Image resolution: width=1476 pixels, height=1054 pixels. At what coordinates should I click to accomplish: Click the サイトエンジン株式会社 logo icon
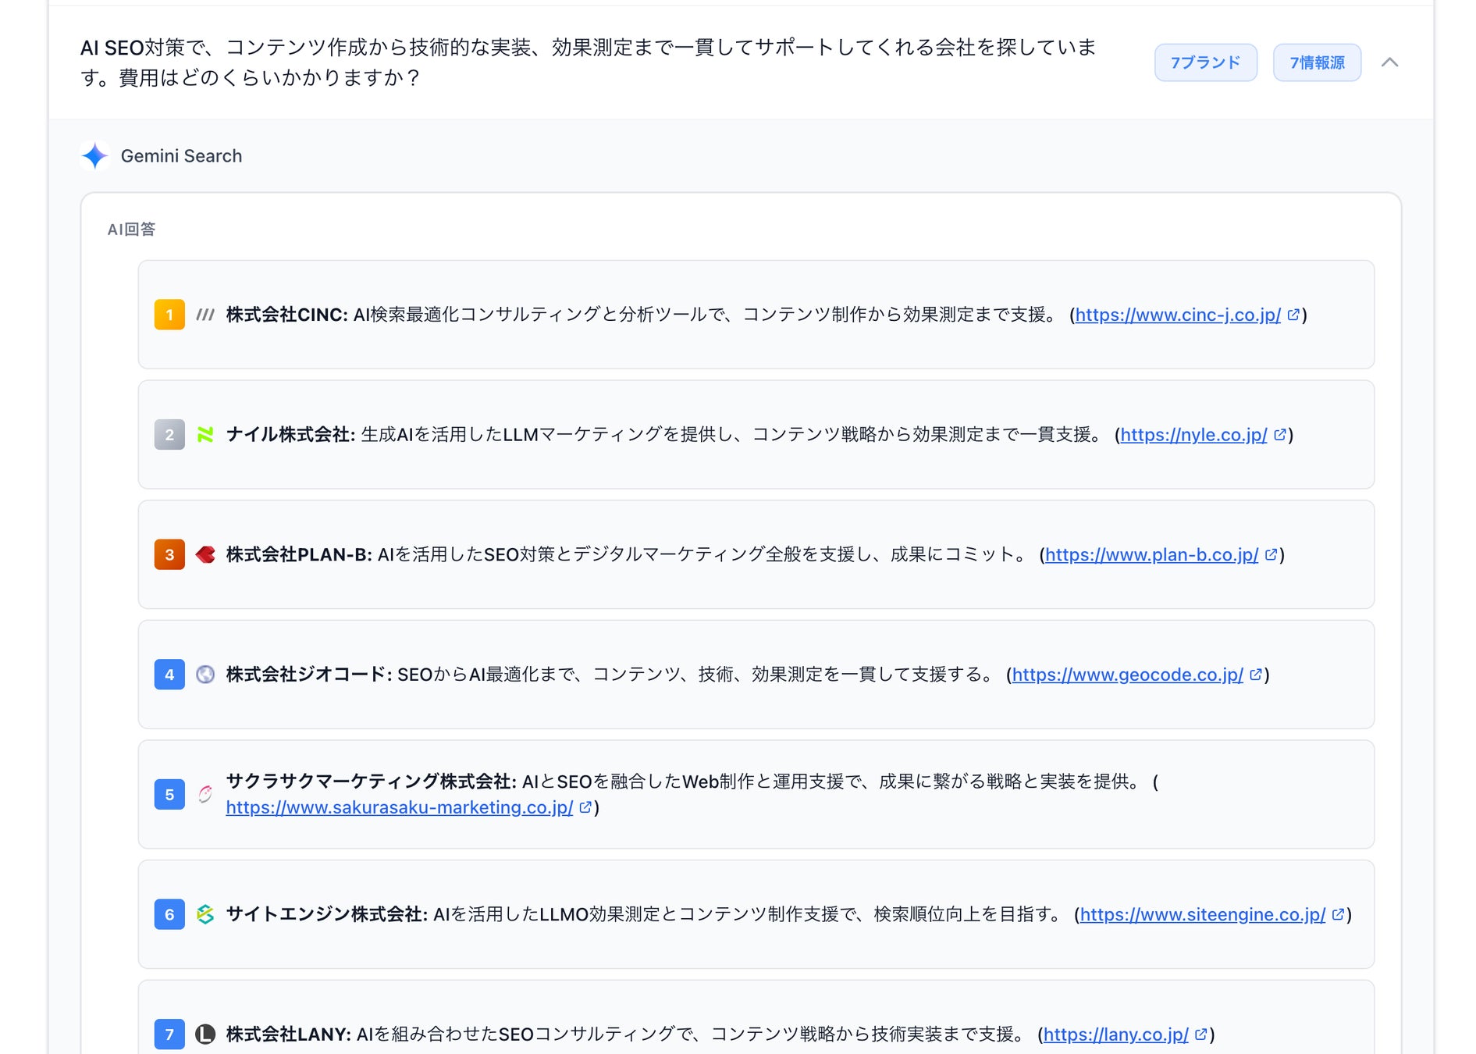pyautogui.click(x=205, y=914)
